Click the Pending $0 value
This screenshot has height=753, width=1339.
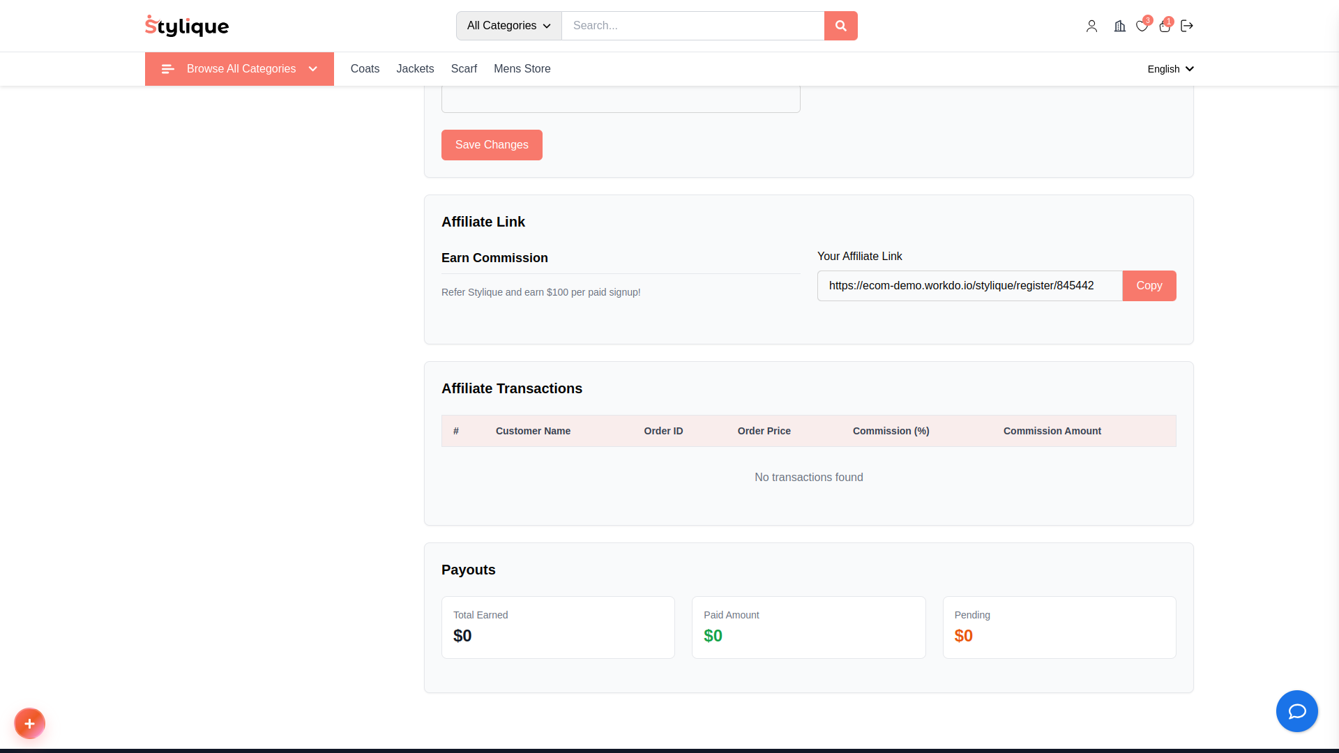(963, 636)
